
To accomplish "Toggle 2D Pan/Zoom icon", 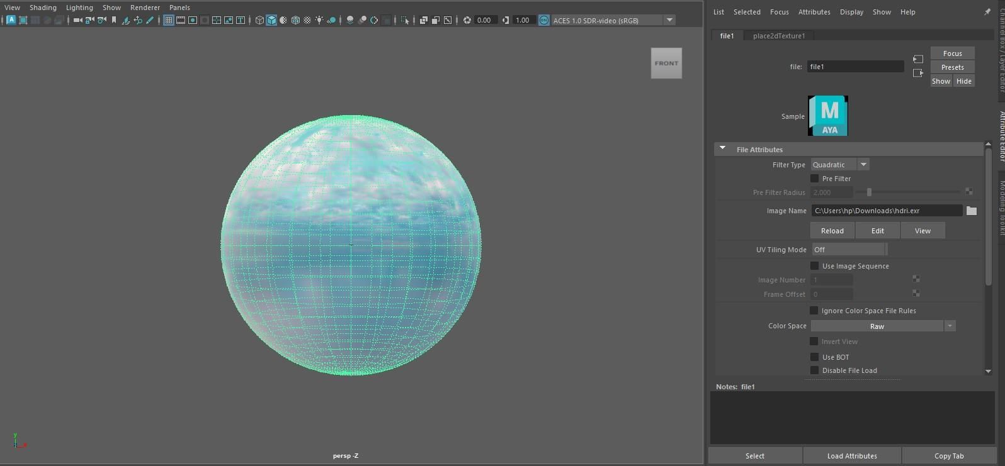I will (x=138, y=20).
